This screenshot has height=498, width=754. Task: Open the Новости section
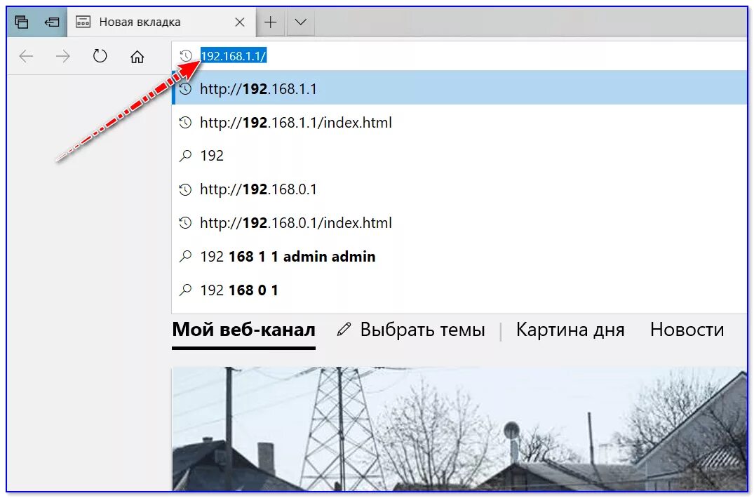click(688, 329)
